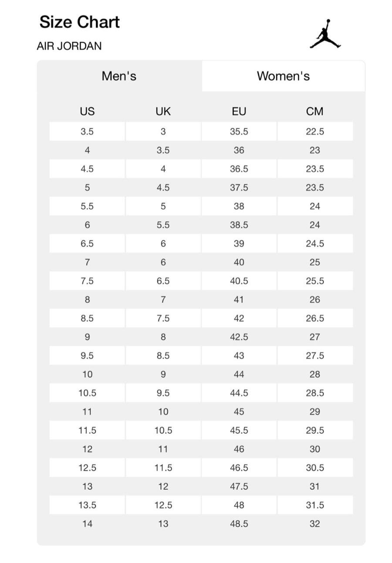This screenshot has width=392, height=563.
Task: Select EU size 35.5 cell
Action: click(239, 131)
